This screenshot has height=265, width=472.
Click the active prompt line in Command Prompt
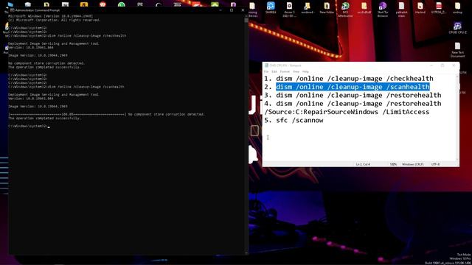click(29, 126)
